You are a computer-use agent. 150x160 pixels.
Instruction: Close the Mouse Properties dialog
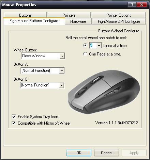[142, 5]
